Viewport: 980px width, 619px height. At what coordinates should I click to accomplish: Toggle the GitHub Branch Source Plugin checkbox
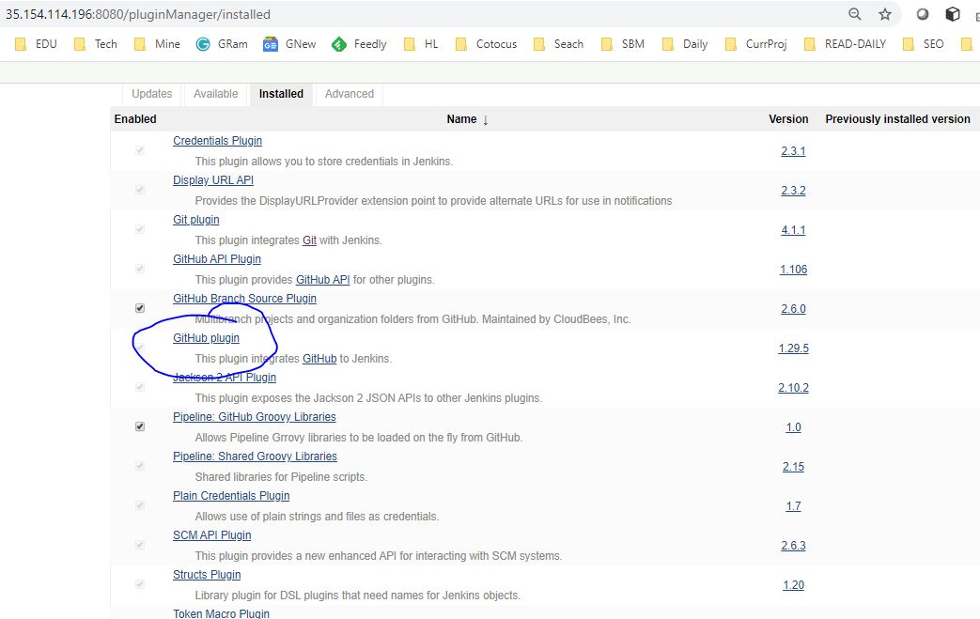pos(140,308)
